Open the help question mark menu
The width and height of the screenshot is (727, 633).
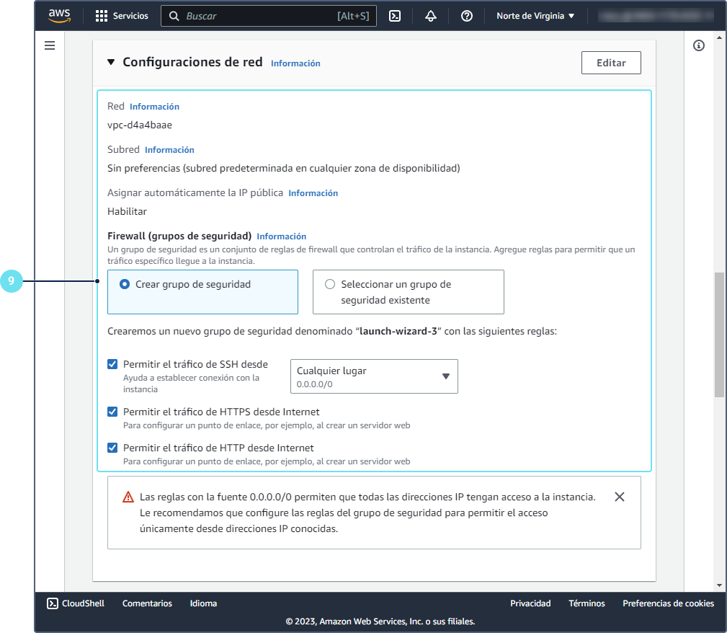pyautogui.click(x=466, y=16)
